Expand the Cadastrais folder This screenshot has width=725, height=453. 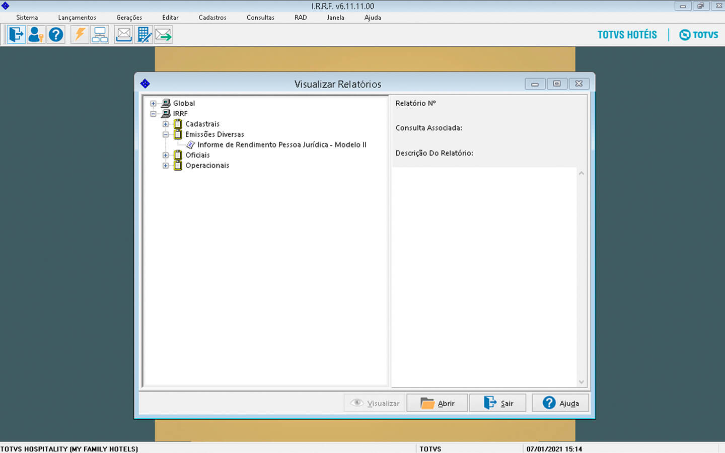pos(166,124)
